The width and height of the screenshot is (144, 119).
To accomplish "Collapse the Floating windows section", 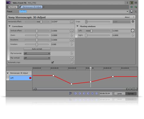I will tap(77, 26).
